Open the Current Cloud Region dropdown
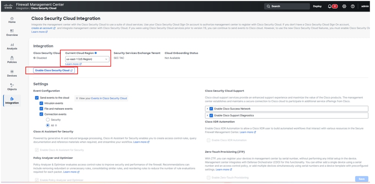Viewport: 375px width, 184px height. [x=87, y=59]
